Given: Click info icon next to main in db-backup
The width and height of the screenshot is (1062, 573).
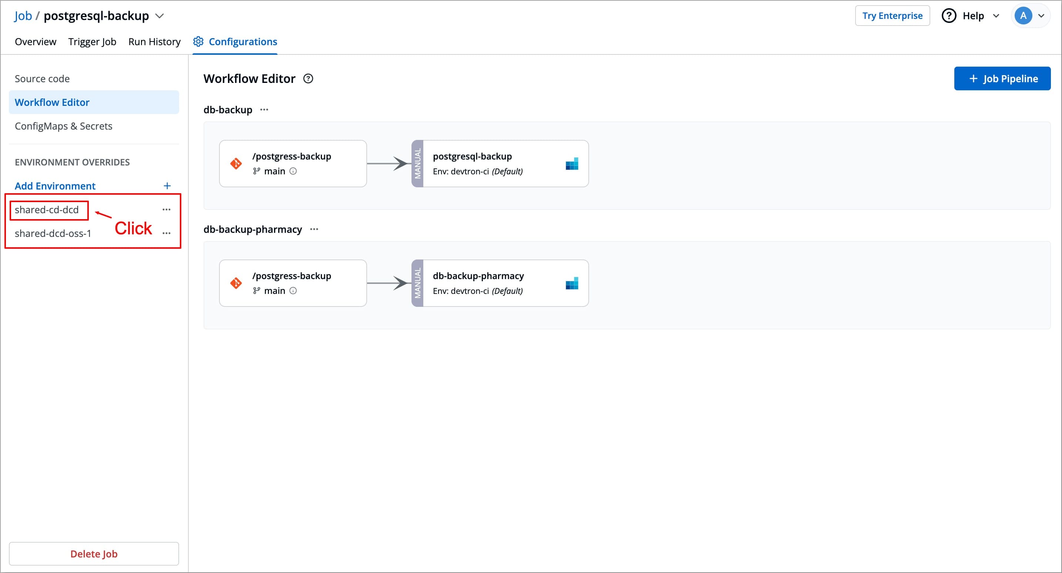Looking at the screenshot, I should point(293,171).
